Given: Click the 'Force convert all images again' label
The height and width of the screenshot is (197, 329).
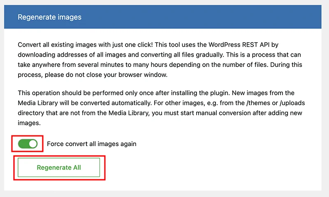Looking at the screenshot, I should pyautogui.click(x=91, y=144).
